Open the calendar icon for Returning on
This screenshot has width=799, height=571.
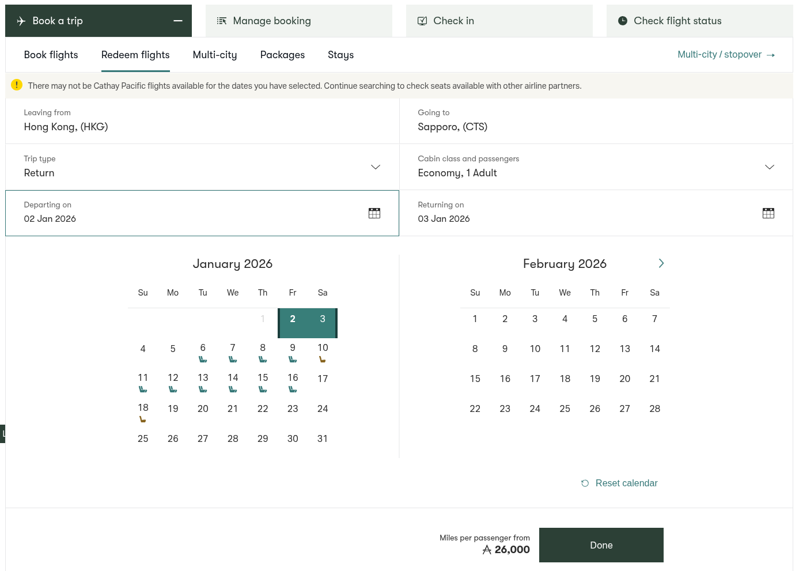(x=768, y=213)
